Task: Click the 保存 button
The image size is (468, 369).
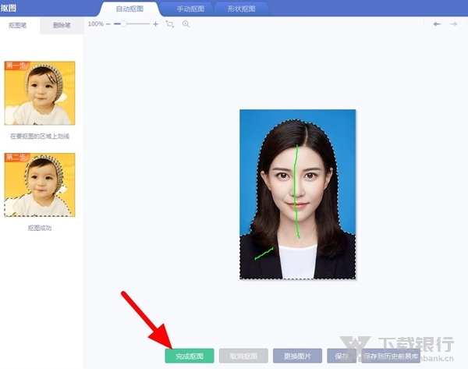Action: coord(342,356)
